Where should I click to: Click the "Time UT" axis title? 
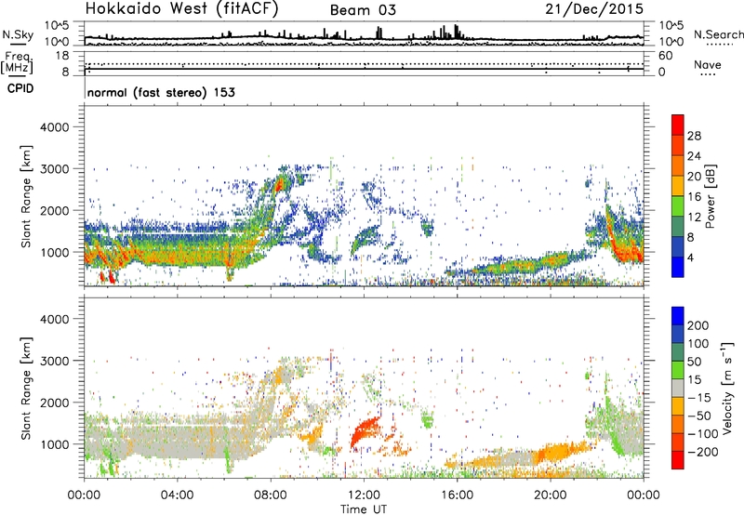click(364, 509)
